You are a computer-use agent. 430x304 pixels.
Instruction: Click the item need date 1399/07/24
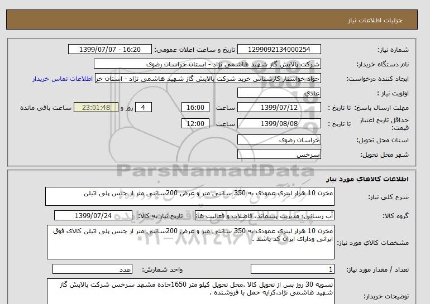(x=93, y=216)
